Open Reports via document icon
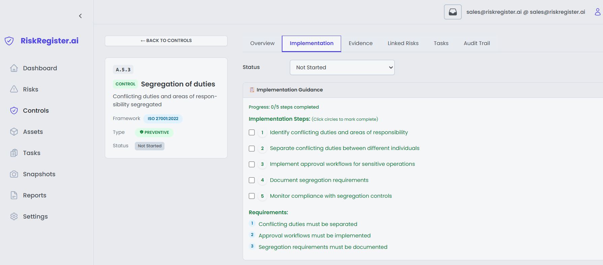The image size is (603, 265). pos(14,195)
